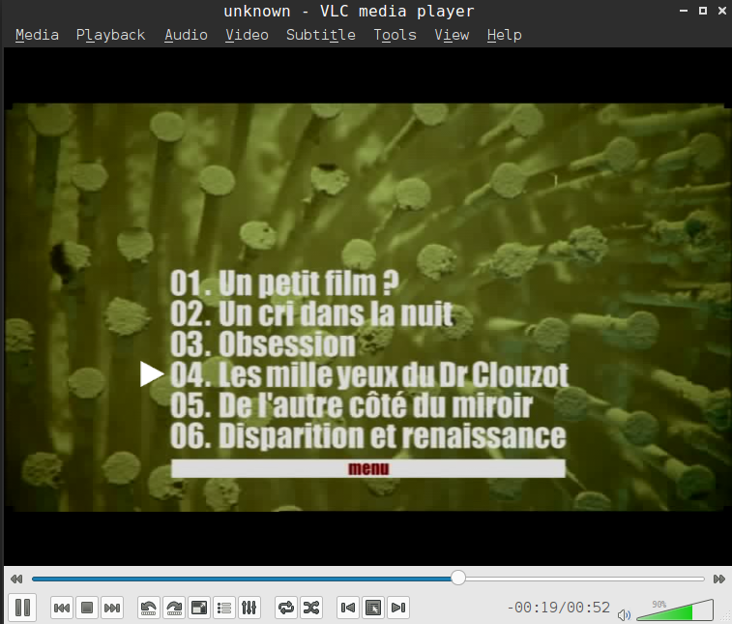
Task: Open extended settings and effects
Action: (249, 608)
